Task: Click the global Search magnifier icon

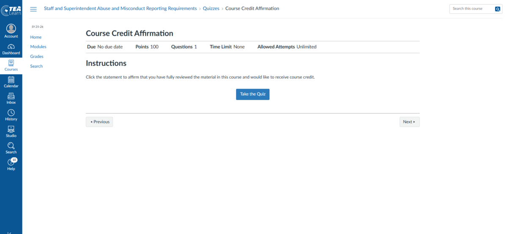Action: 11,146
